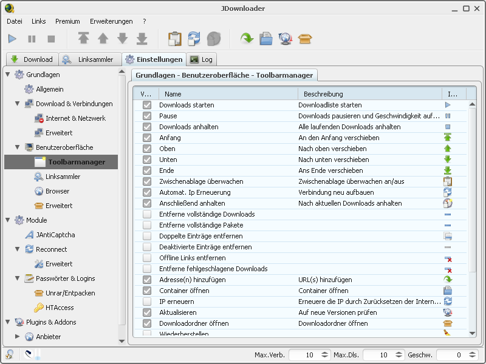Open Unrar/Entpacken settings
Viewport: 486px width, 364px height.
coord(70,293)
